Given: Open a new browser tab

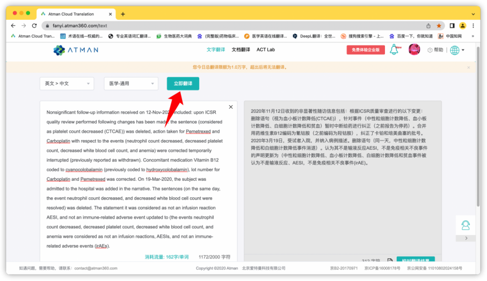Looking at the screenshot, I should (x=123, y=14).
